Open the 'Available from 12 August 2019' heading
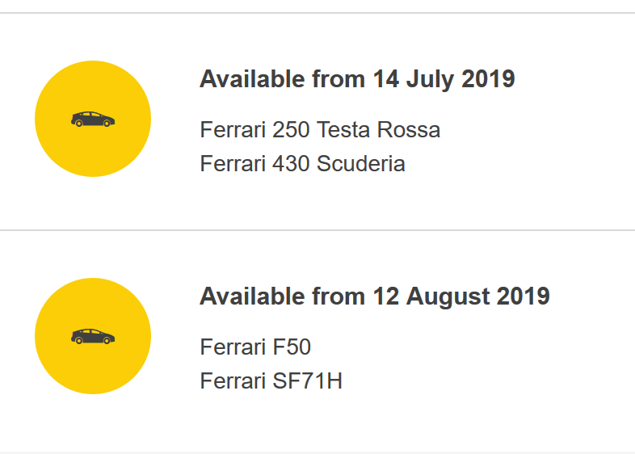This screenshot has width=635, height=454. point(374,296)
